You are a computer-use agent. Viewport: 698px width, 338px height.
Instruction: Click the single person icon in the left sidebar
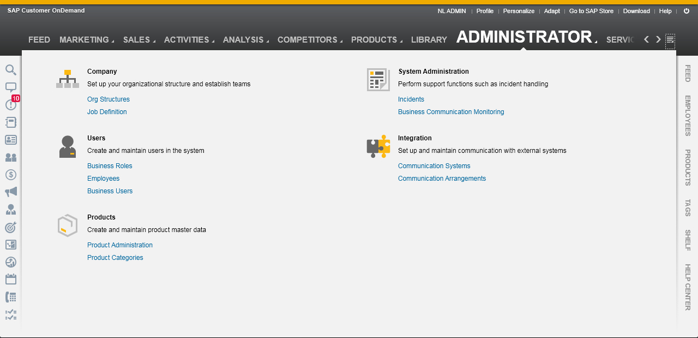click(11, 210)
